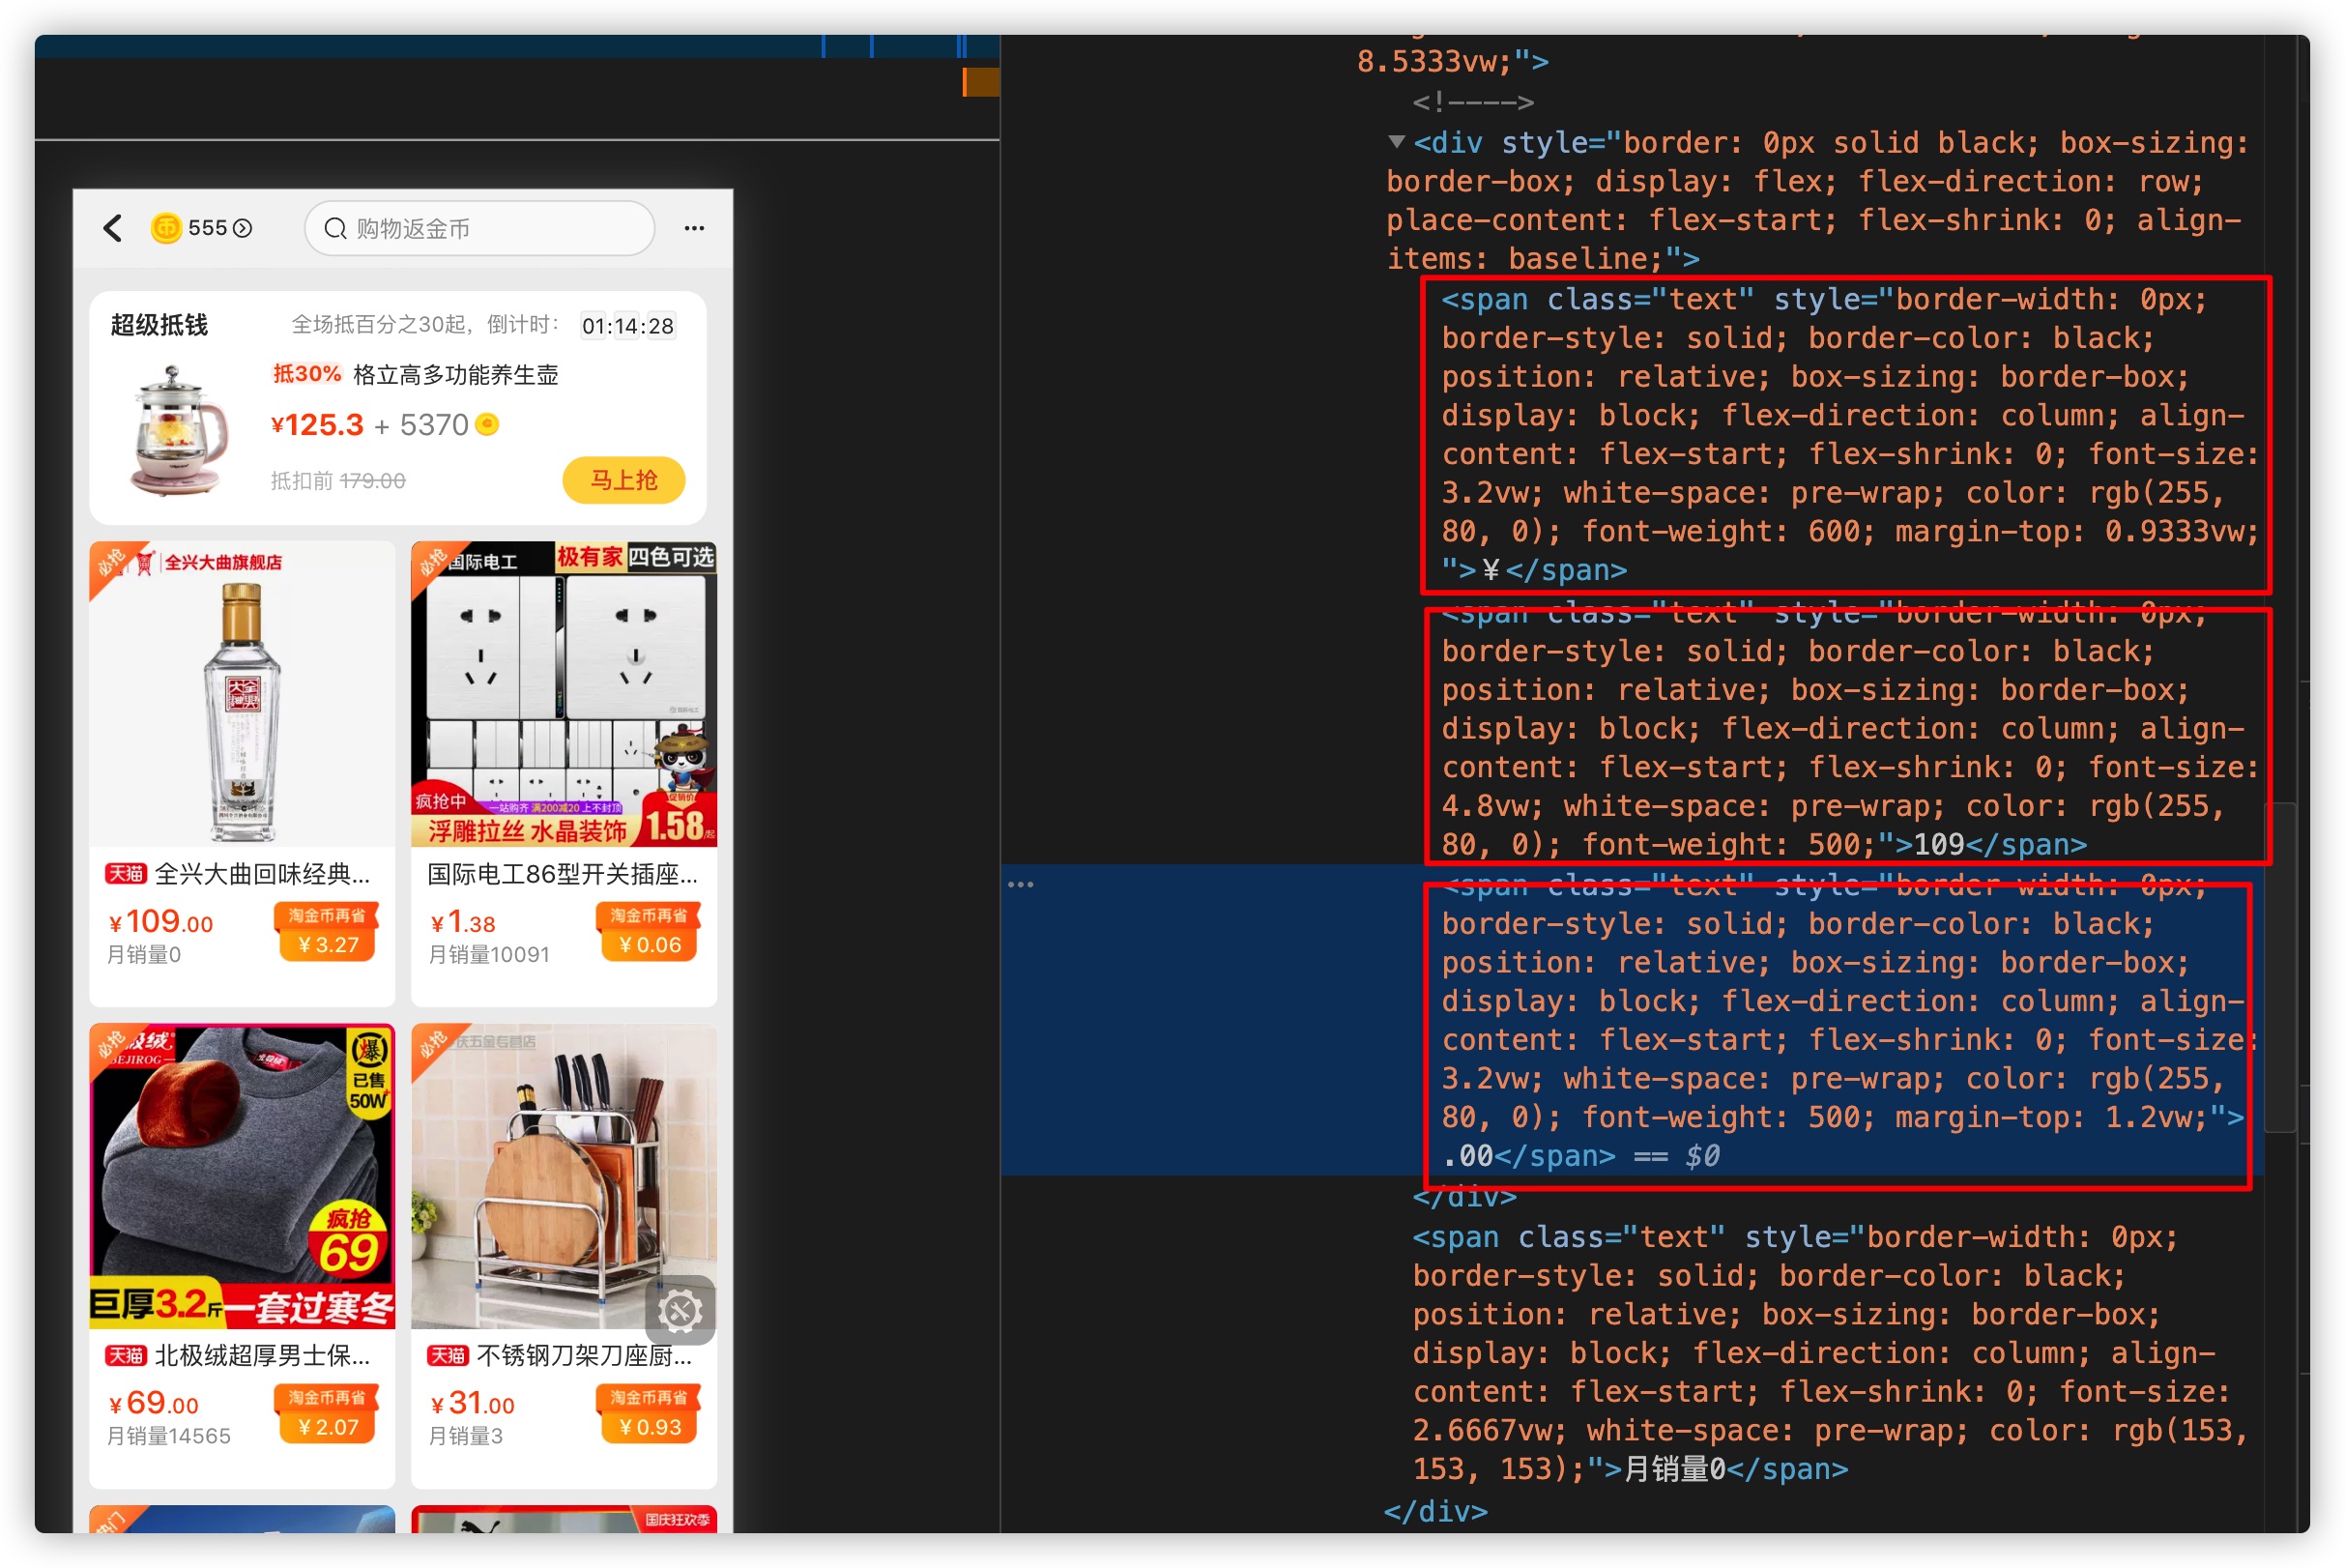The height and width of the screenshot is (1568, 2345).
Task: Select the price ¥31.00
Action: click(x=472, y=1403)
